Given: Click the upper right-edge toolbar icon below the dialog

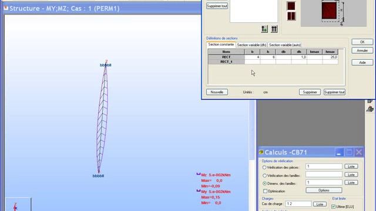Looking at the screenshot, I should pyautogui.click(x=370, y=101).
